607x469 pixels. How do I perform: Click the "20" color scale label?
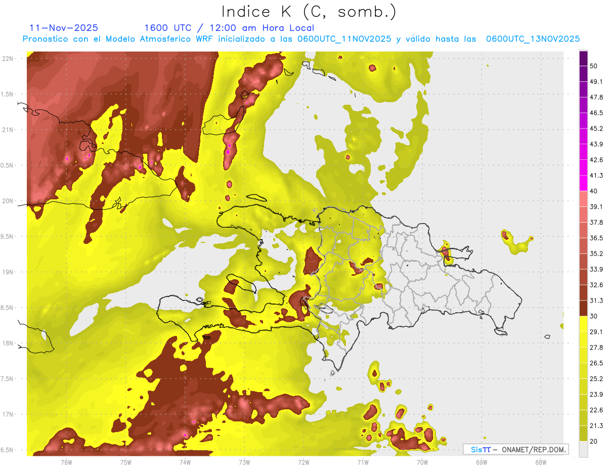point(594,442)
